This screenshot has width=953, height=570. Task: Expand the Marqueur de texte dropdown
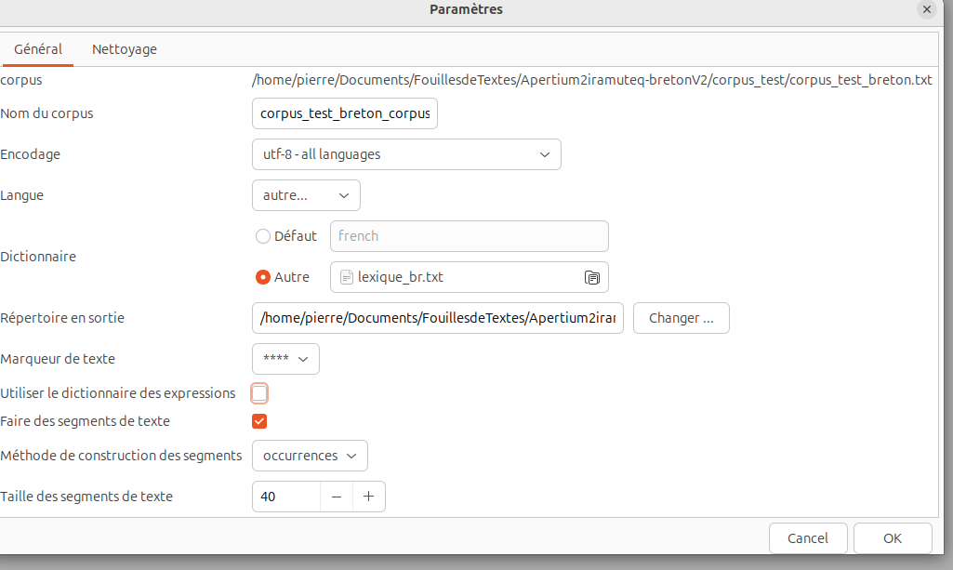(x=285, y=359)
